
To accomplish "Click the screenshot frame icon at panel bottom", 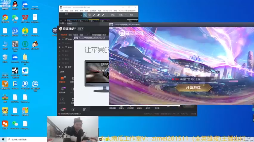I will 84,110.
